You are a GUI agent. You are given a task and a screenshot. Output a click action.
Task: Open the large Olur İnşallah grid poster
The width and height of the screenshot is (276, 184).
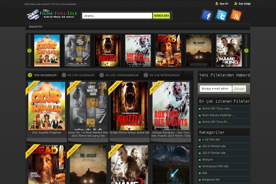(x=46, y=106)
